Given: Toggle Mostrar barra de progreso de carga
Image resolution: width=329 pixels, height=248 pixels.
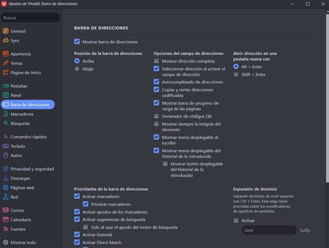Looking at the screenshot, I should pos(156,103).
